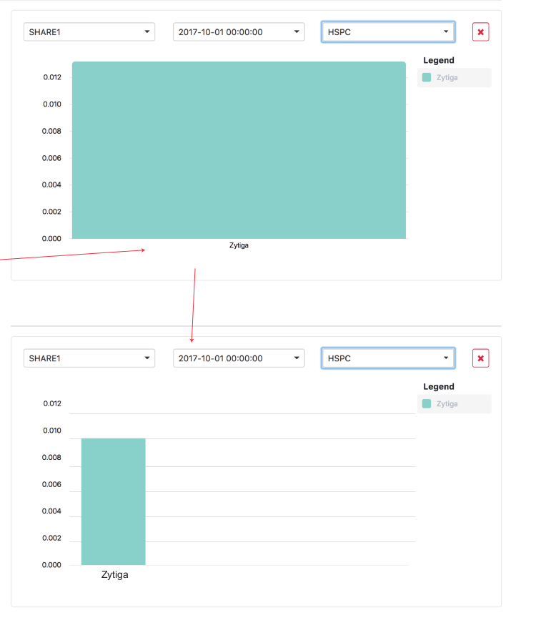Click the Zytiga label under the bottom bar
Screen dimensions: 541x638
114,574
